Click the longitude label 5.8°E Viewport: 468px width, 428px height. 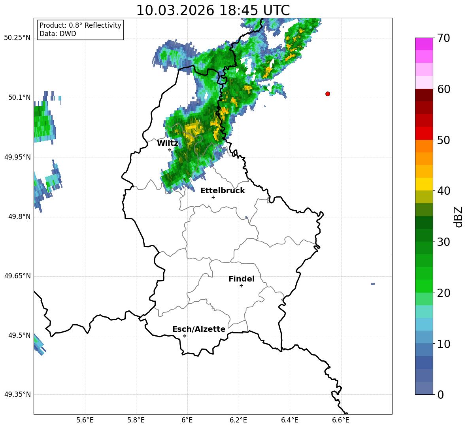[x=136, y=420]
